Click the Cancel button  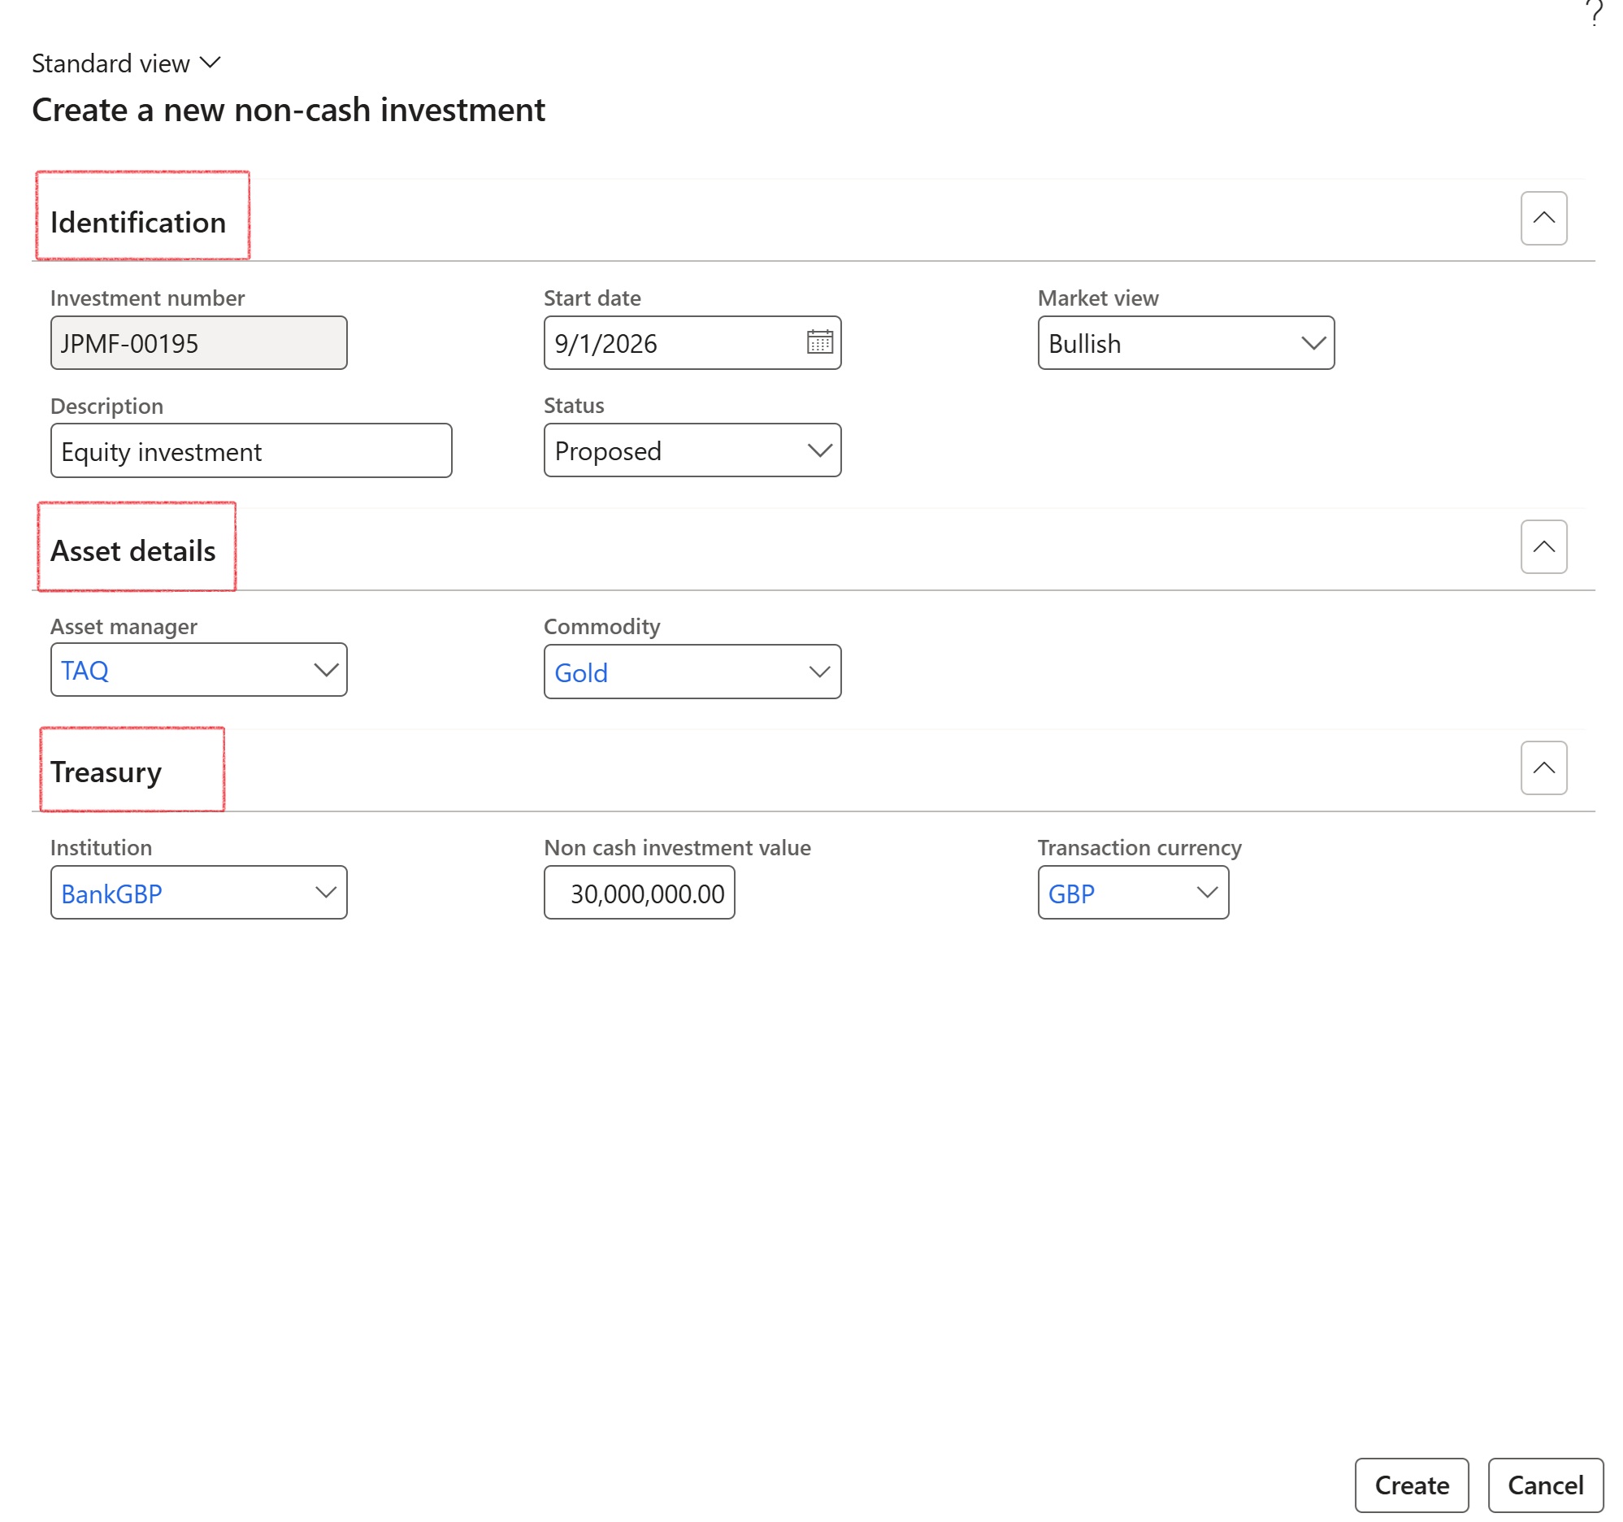1545,1485
